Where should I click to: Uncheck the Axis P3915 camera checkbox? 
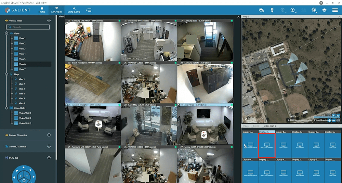[x=179, y=105]
